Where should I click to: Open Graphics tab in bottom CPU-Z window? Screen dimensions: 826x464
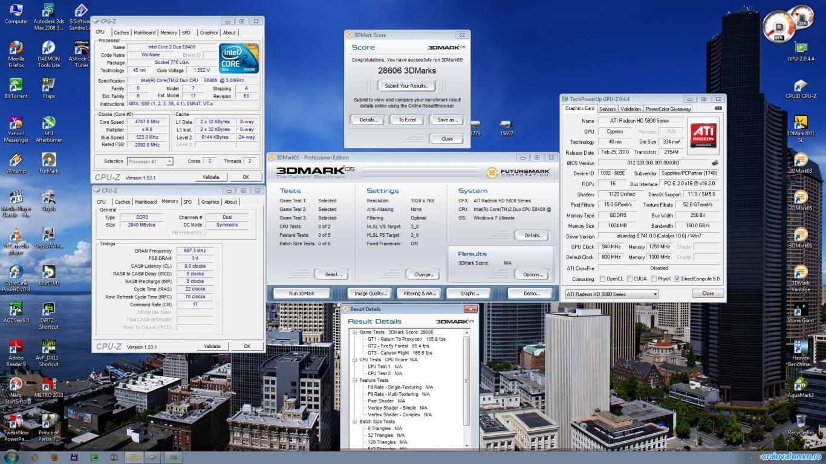210,202
